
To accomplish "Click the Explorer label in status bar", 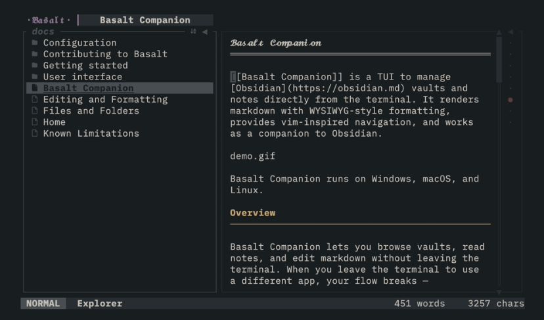I will (100, 304).
